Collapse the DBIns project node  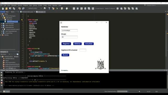1,14
